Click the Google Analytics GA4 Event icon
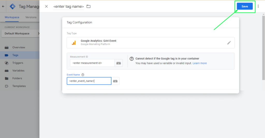Image resolution: width=265 pixels, height=138 pixels. tap(74, 43)
